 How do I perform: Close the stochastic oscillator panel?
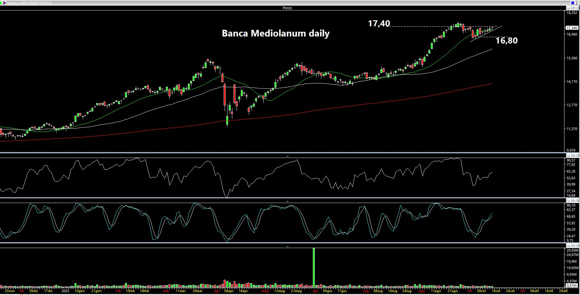click(x=577, y=200)
